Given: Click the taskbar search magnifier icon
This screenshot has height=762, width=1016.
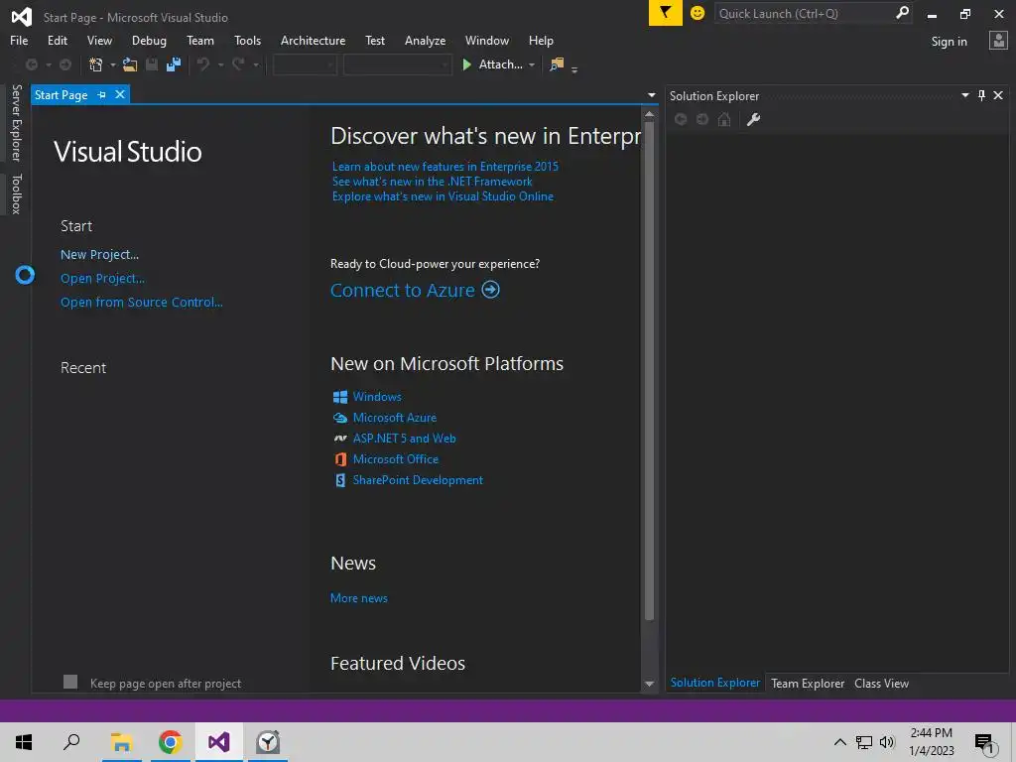Looking at the screenshot, I should pos(71,742).
